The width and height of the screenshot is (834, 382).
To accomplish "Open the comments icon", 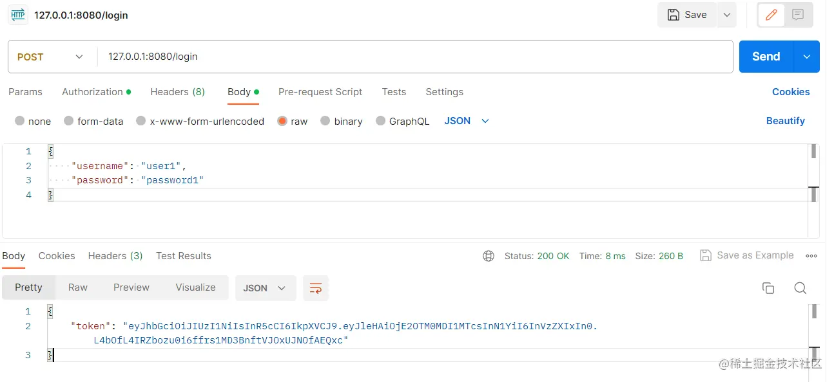I will coord(798,15).
